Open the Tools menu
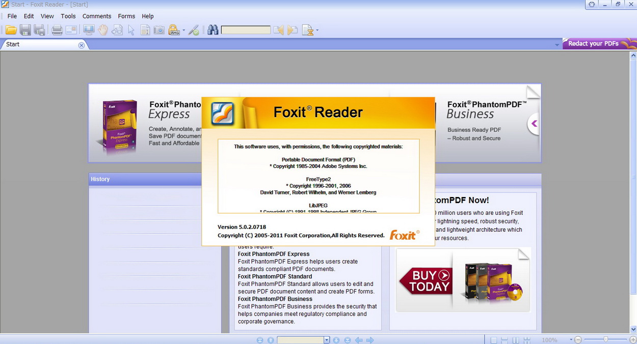This screenshot has width=637, height=344. pyautogui.click(x=68, y=16)
